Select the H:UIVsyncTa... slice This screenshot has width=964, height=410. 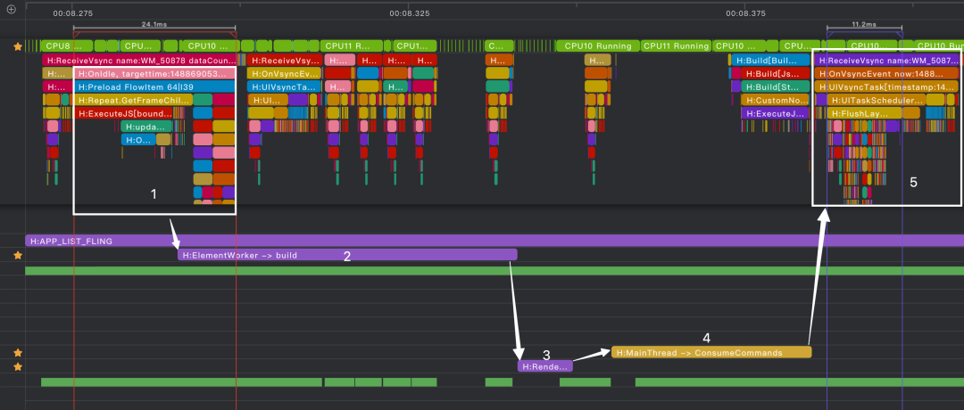tap(284, 86)
